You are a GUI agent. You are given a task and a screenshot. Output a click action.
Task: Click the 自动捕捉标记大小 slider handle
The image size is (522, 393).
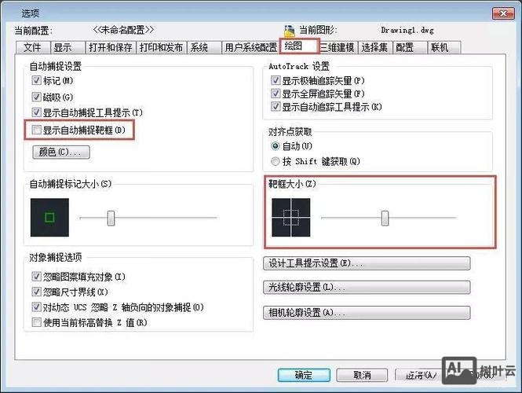tap(111, 218)
